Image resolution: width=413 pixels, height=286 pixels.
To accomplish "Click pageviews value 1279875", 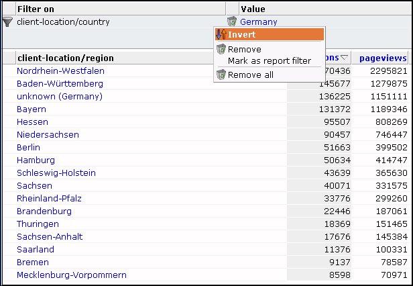I will 389,84.
